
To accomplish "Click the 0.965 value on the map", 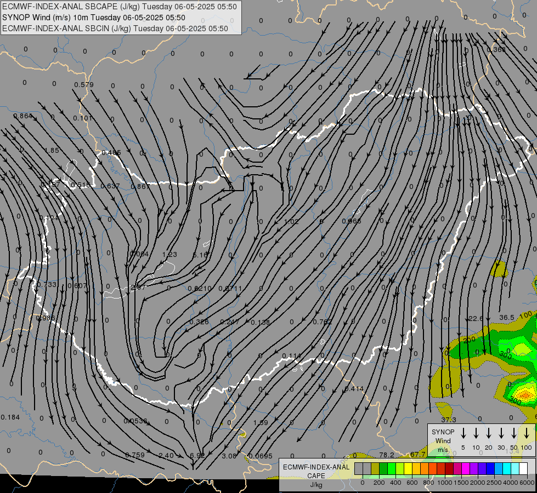I will (x=352, y=221).
